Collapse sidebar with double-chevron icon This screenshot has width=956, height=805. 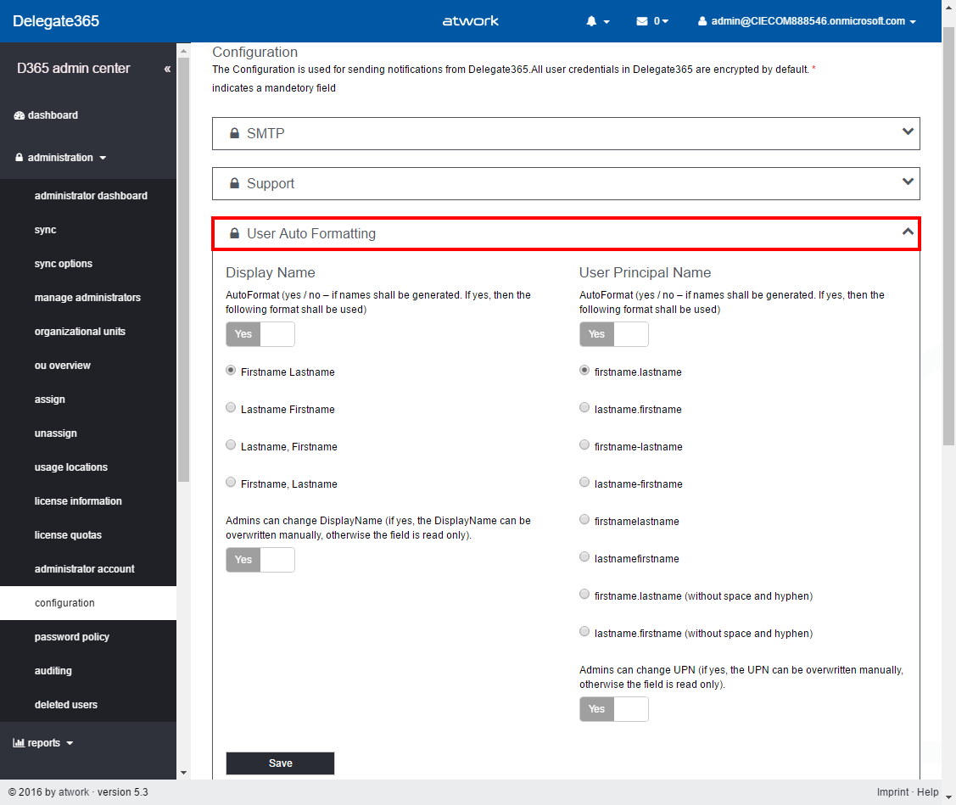[167, 69]
